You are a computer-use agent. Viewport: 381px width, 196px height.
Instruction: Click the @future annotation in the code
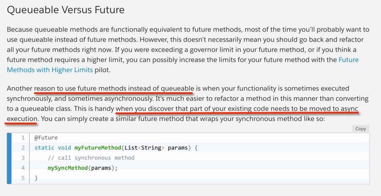(x=46, y=137)
